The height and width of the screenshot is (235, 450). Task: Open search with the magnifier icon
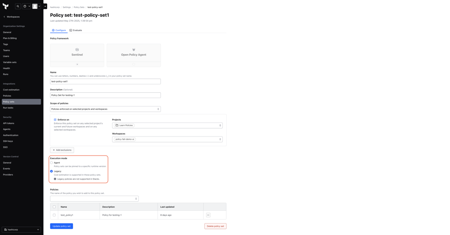click(x=18, y=6)
